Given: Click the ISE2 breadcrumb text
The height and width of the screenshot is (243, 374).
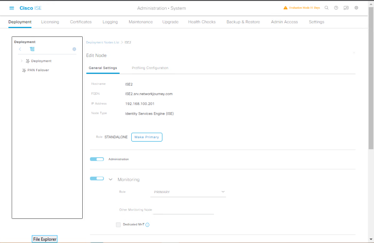Looking at the screenshot, I should coord(128,42).
